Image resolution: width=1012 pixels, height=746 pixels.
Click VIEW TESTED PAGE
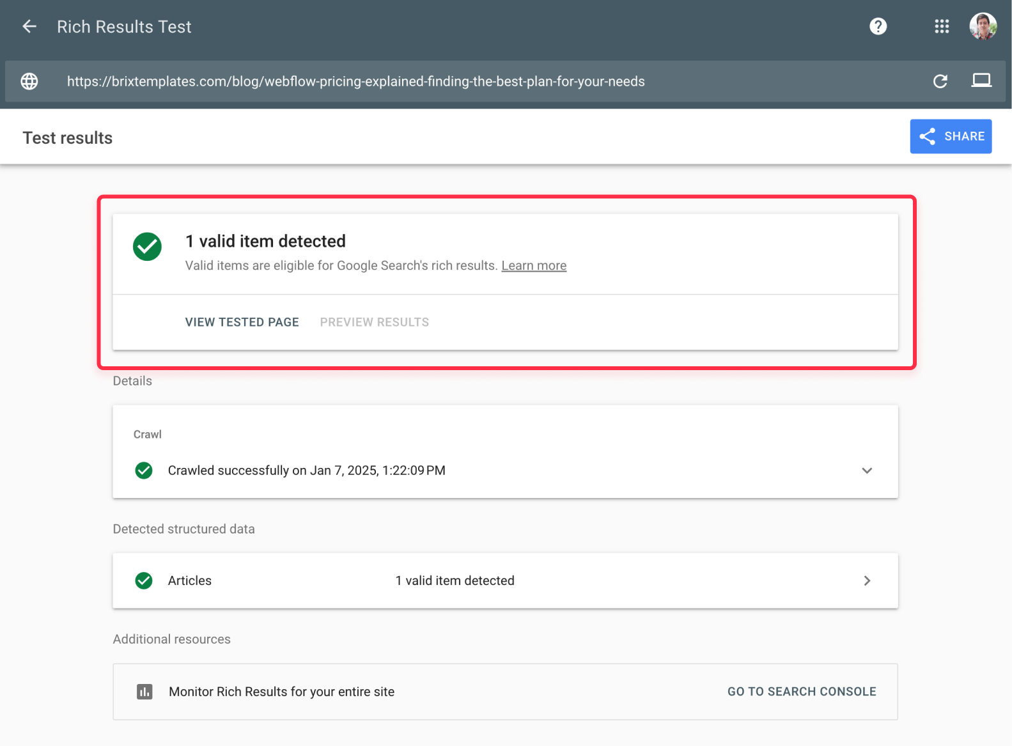[242, 322]
